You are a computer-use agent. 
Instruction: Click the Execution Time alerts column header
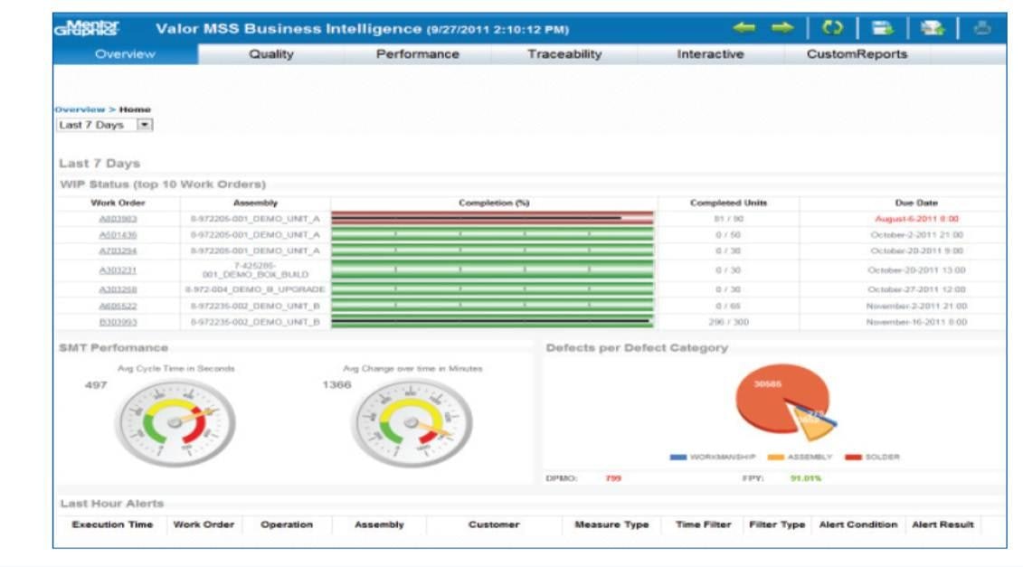click(x=112, y=524)
